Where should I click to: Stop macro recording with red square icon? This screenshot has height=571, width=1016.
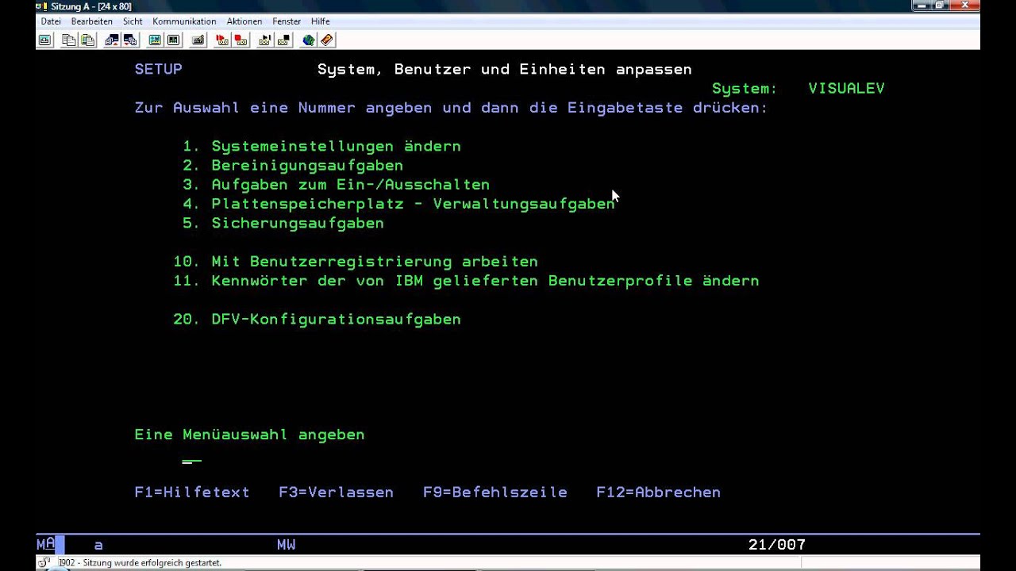click(x=241, y=40)
